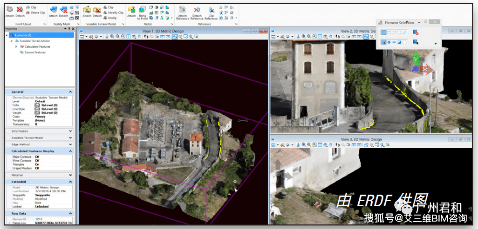Viewport: 478px width, 229px height.
Task: Expand Element Selection extended settings arrow
Action: coord(435,44)
